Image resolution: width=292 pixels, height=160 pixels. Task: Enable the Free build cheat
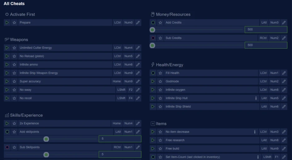click(153, 148)
